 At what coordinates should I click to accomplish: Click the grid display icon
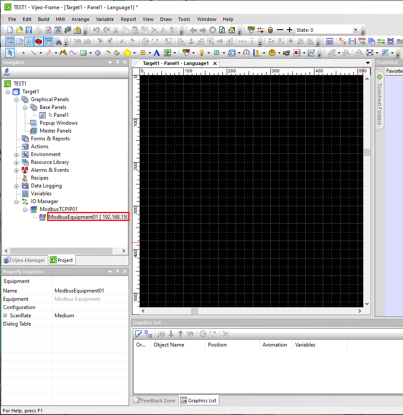pos(386,53)
